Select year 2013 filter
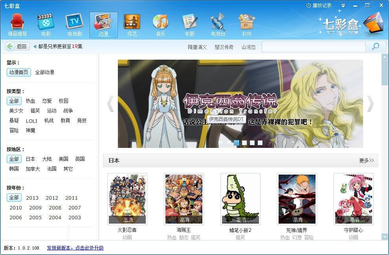This screenshot has width=389, height=255. pyautogui.click(x=33, y=198)
